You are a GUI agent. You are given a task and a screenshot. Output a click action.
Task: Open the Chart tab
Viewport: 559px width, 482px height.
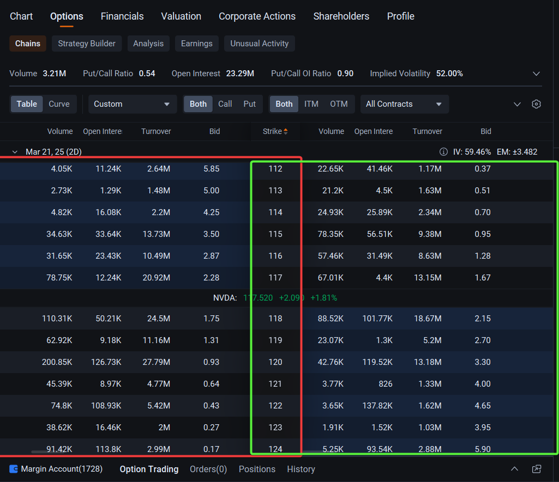[x=21, y=16]
